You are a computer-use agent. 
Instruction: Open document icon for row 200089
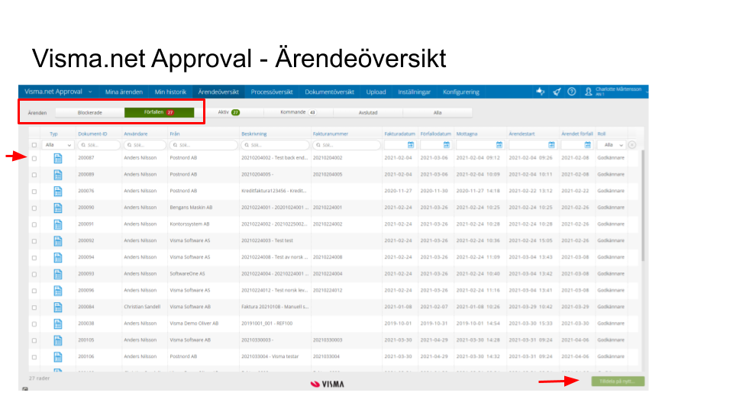(57, 175)
